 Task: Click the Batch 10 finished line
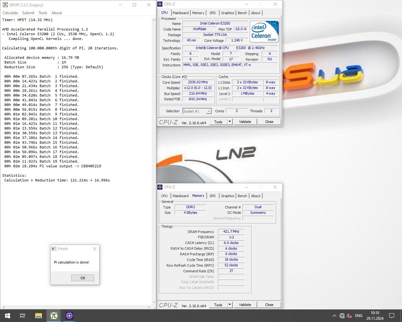pos(41,119)
